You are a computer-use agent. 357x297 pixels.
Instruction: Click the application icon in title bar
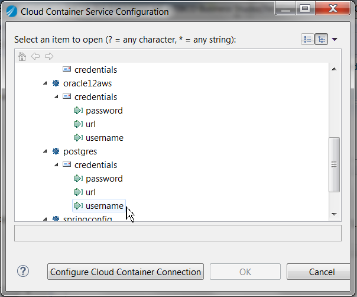point(11,11)
